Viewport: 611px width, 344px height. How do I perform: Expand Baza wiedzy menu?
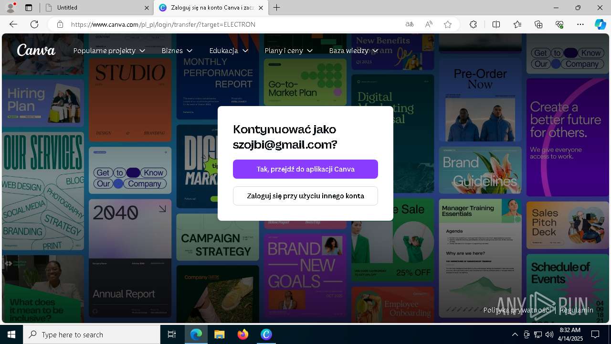[x=353, y=51]
